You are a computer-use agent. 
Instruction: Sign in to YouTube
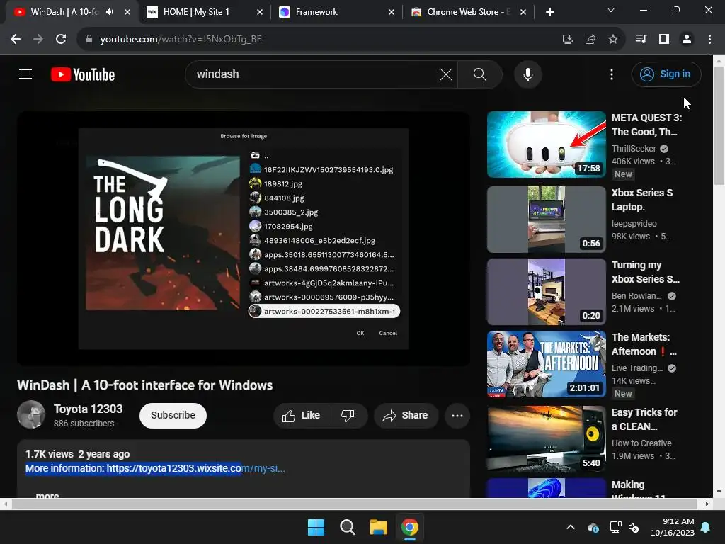666,74
